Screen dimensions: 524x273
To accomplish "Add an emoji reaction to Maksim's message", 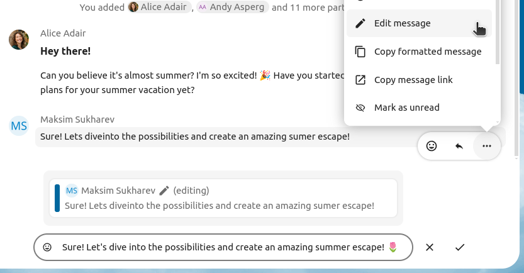I will pyautogui.click(x=432, y=146).
